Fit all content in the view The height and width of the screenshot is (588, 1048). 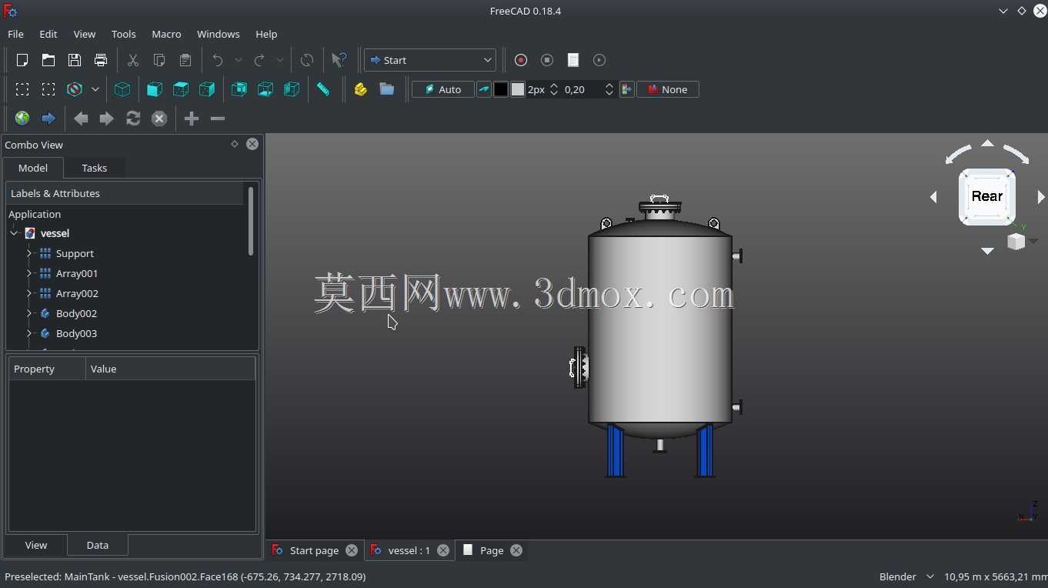[x=22, y=89]
